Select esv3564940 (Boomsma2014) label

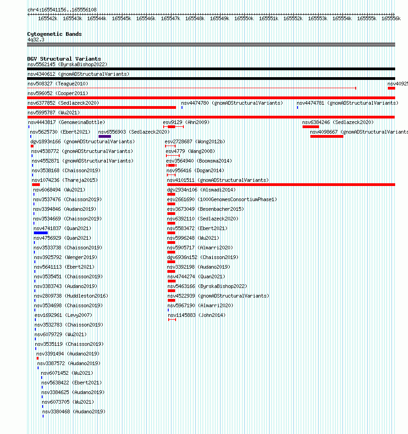coord(199,161)
